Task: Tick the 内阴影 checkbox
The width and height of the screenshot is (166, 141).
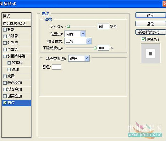Action: tap(5, 36)
